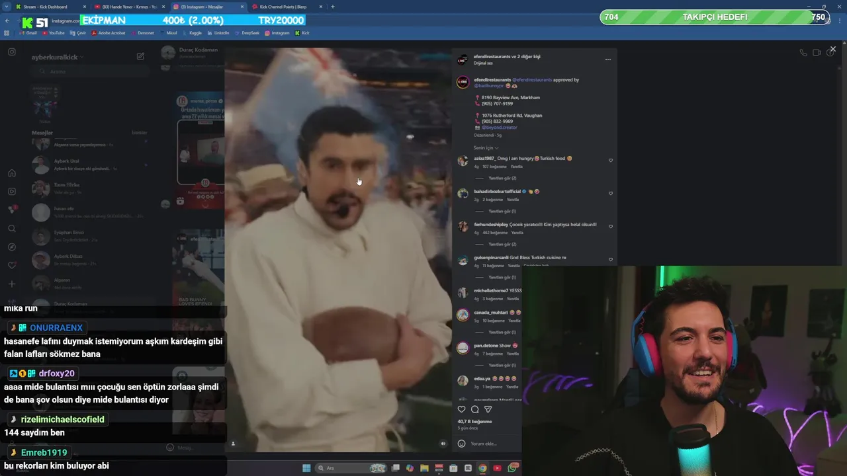Start video call in chat header
This screenshot has width=847, height=476.
pos(817,52)
